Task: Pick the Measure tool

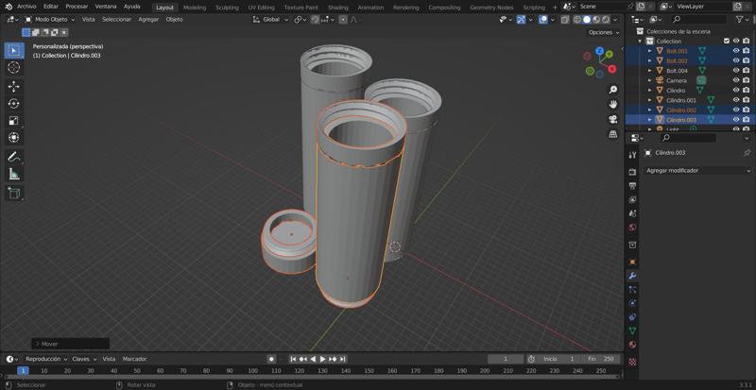Action: [13, 175]
